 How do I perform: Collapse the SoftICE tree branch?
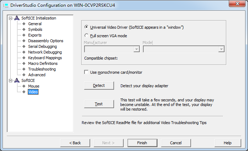point(10,80)
